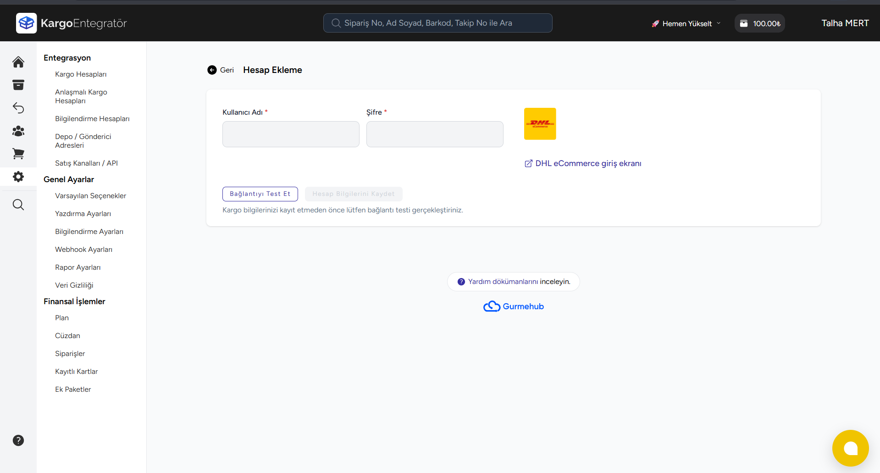Screen dimensions: 880x473
Task: Open the returns arrow sidebar icon
Action: [x=18, y=108]
